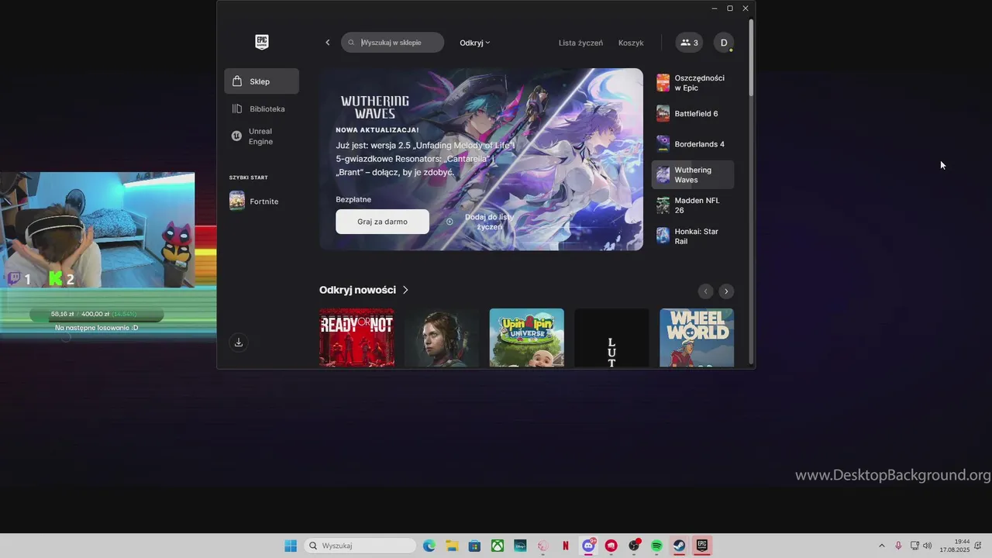992x558 pixels.
Task: Select Borderlands 4 from carousel list
Action: [693, 144]
